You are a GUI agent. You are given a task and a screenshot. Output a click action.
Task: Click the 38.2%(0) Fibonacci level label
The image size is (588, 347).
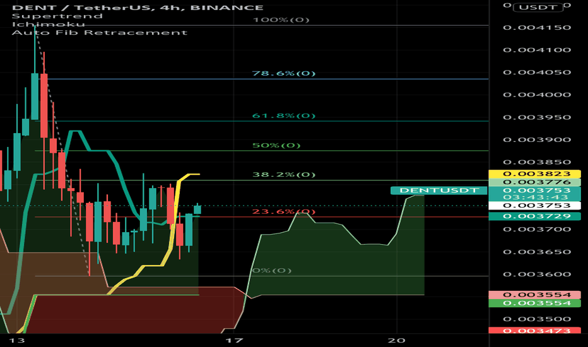283,174
